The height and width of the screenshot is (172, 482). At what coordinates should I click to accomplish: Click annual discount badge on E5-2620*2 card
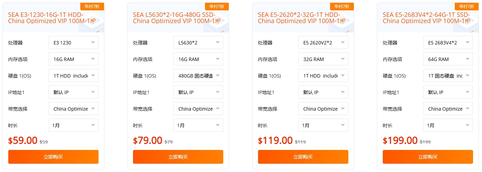(x=342, y=7)
